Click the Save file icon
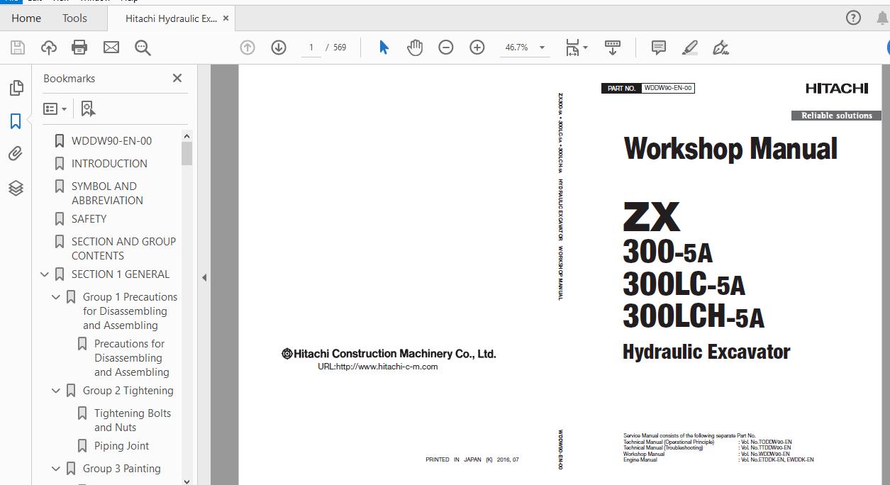890x485 pixels. (x=18, y=48)
